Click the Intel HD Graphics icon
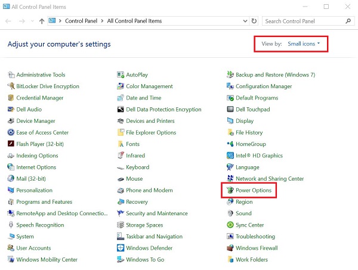Image resolution: width=358 pixels, height=270 pixels. coord(230,156)
